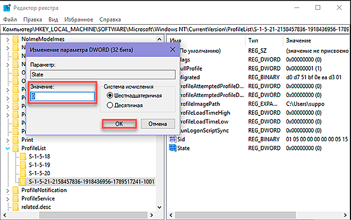
Task: Click values pane scroll left arrow
Action: click(171, 215)
